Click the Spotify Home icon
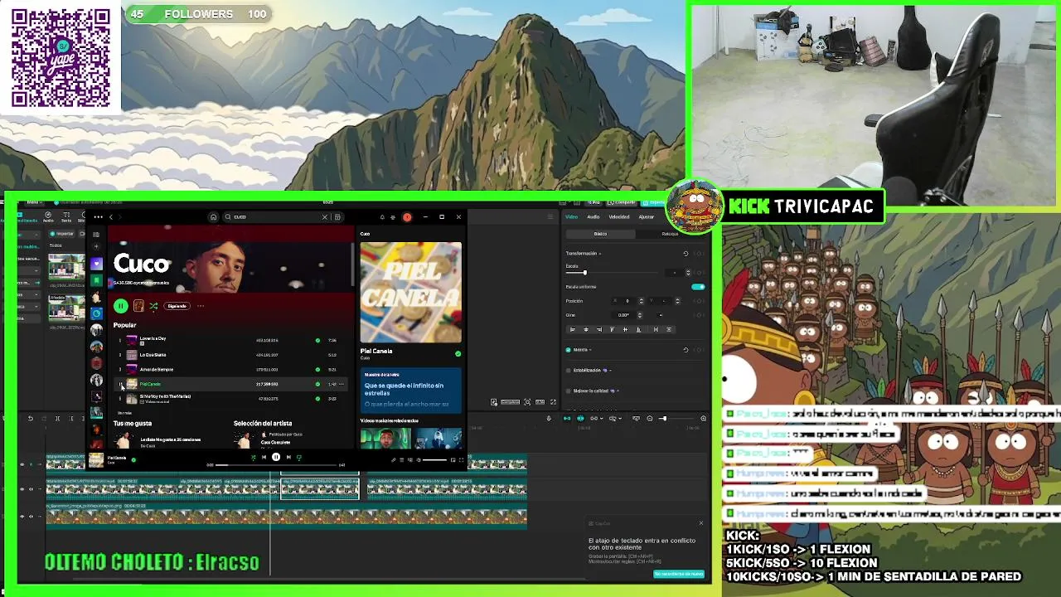1061x597 pixels. pyautogui.click(x=213, y=217)
